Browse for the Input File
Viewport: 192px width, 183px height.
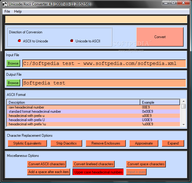13,63
